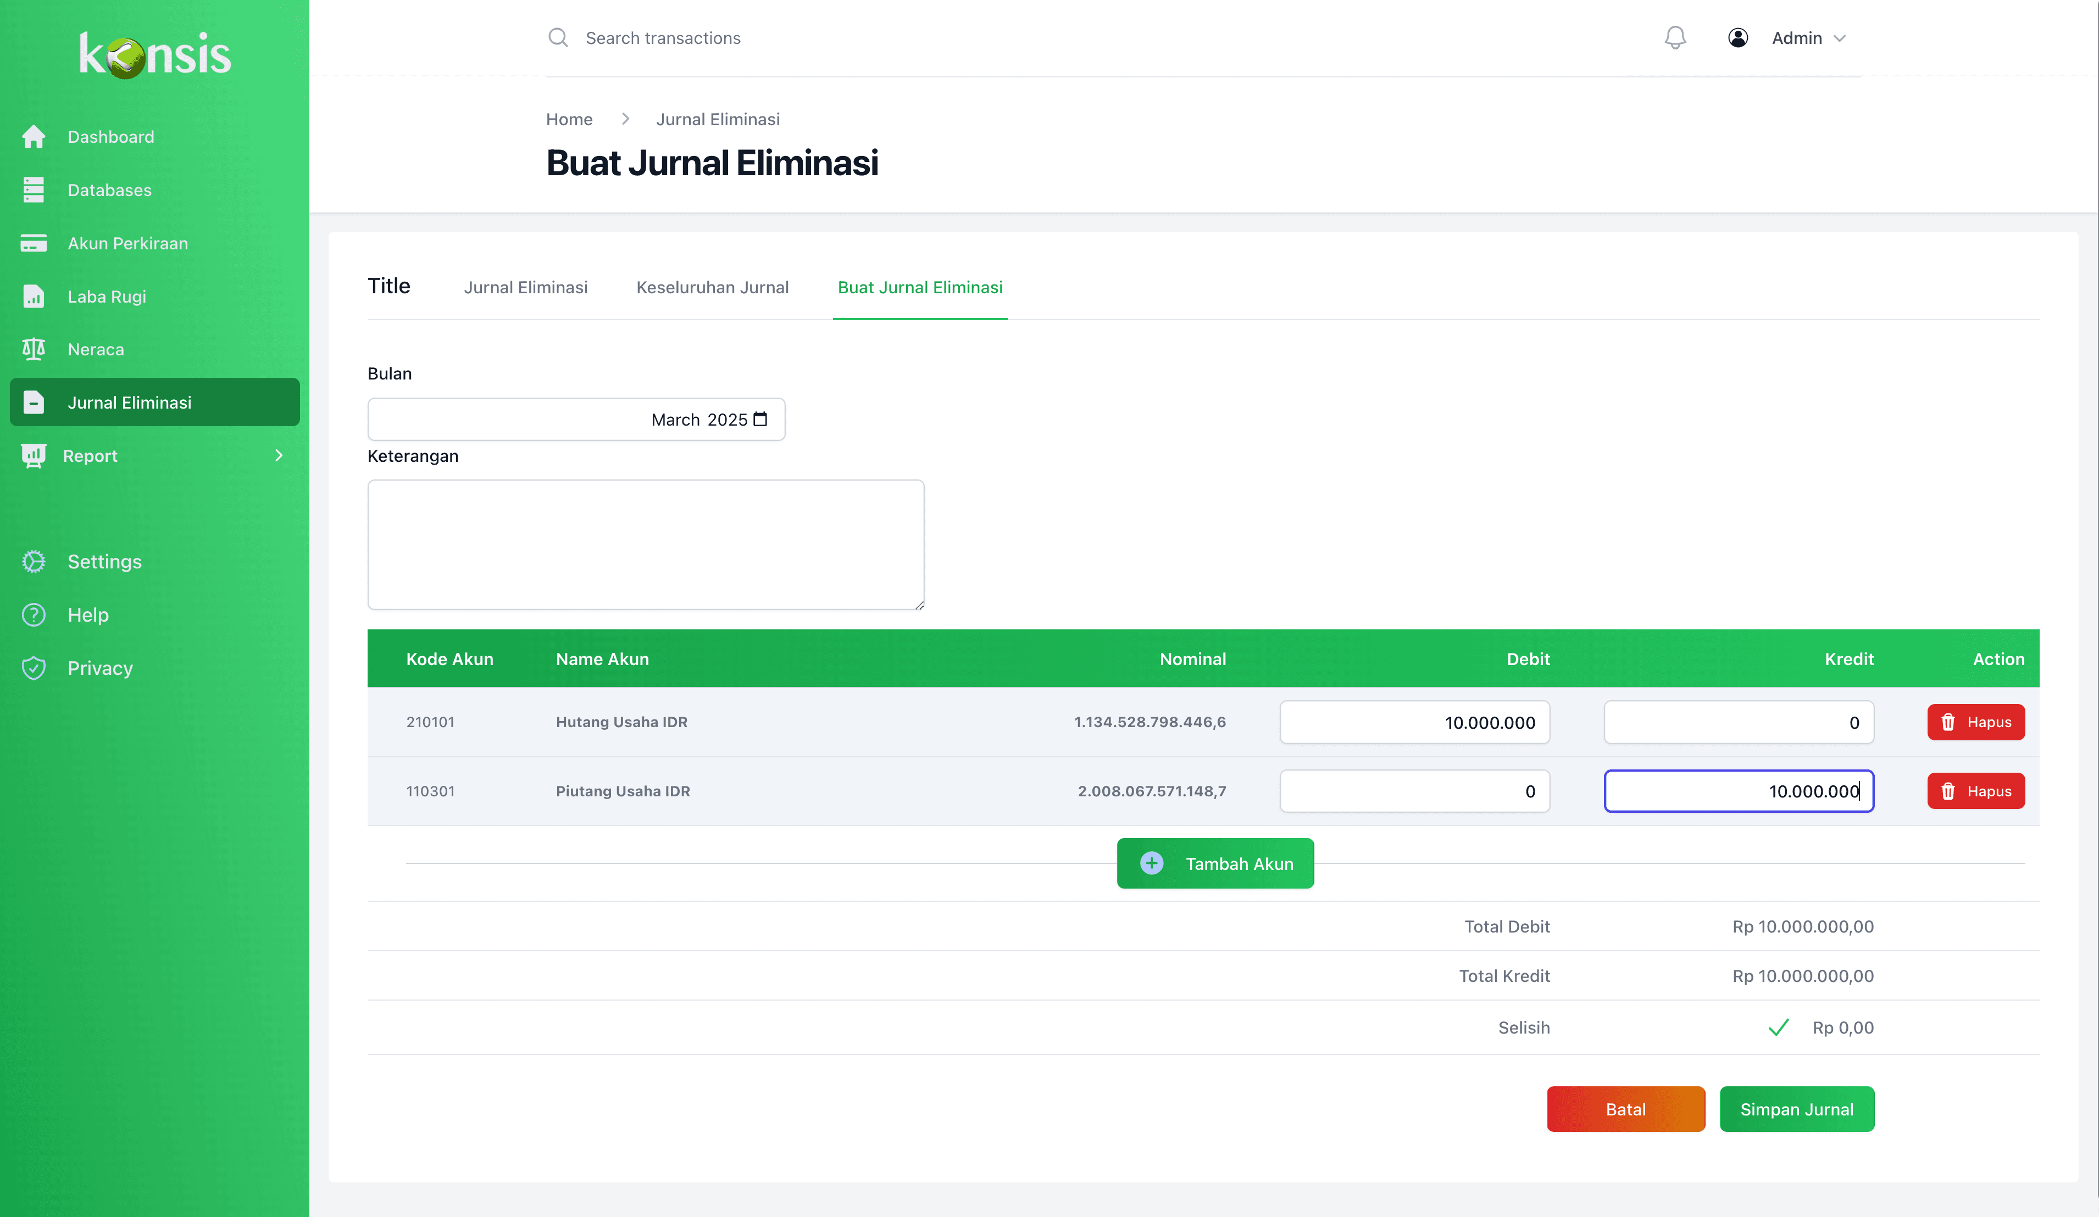Click the Databases server icon
The image size is (2099, 1217).
34,190
